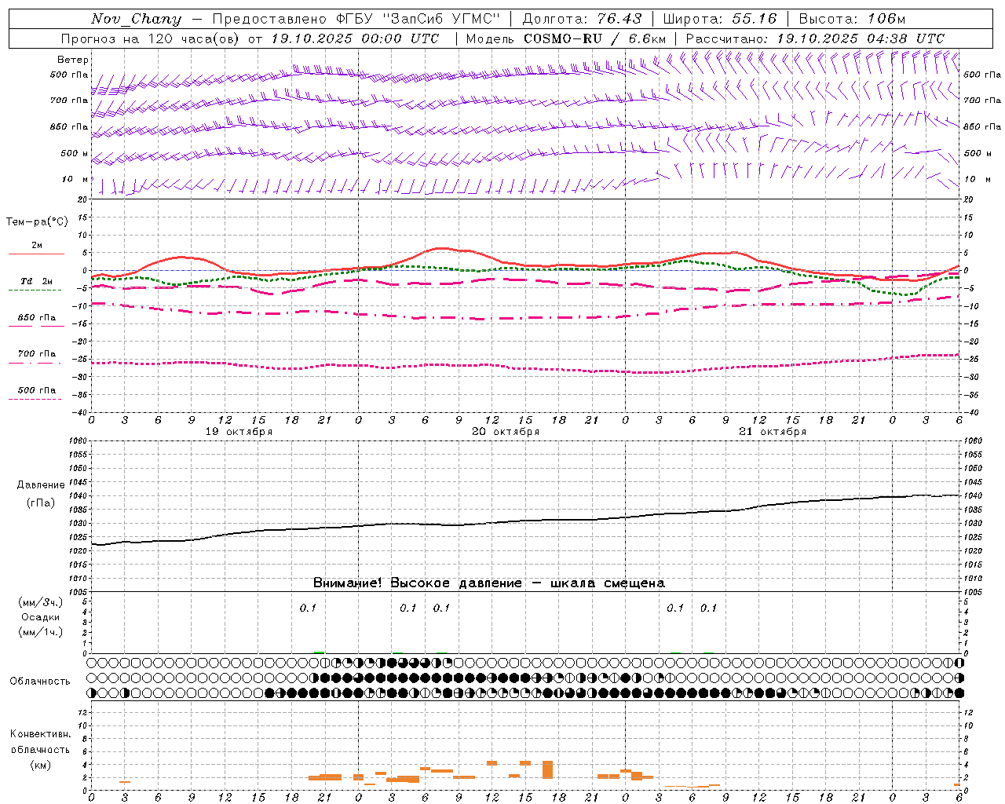This screenshot has height=804, width=1005.
Task: Click the 'Предоставлено ФГБУ ЗапСиб УГМС' provider text
Action: (356, 19)
